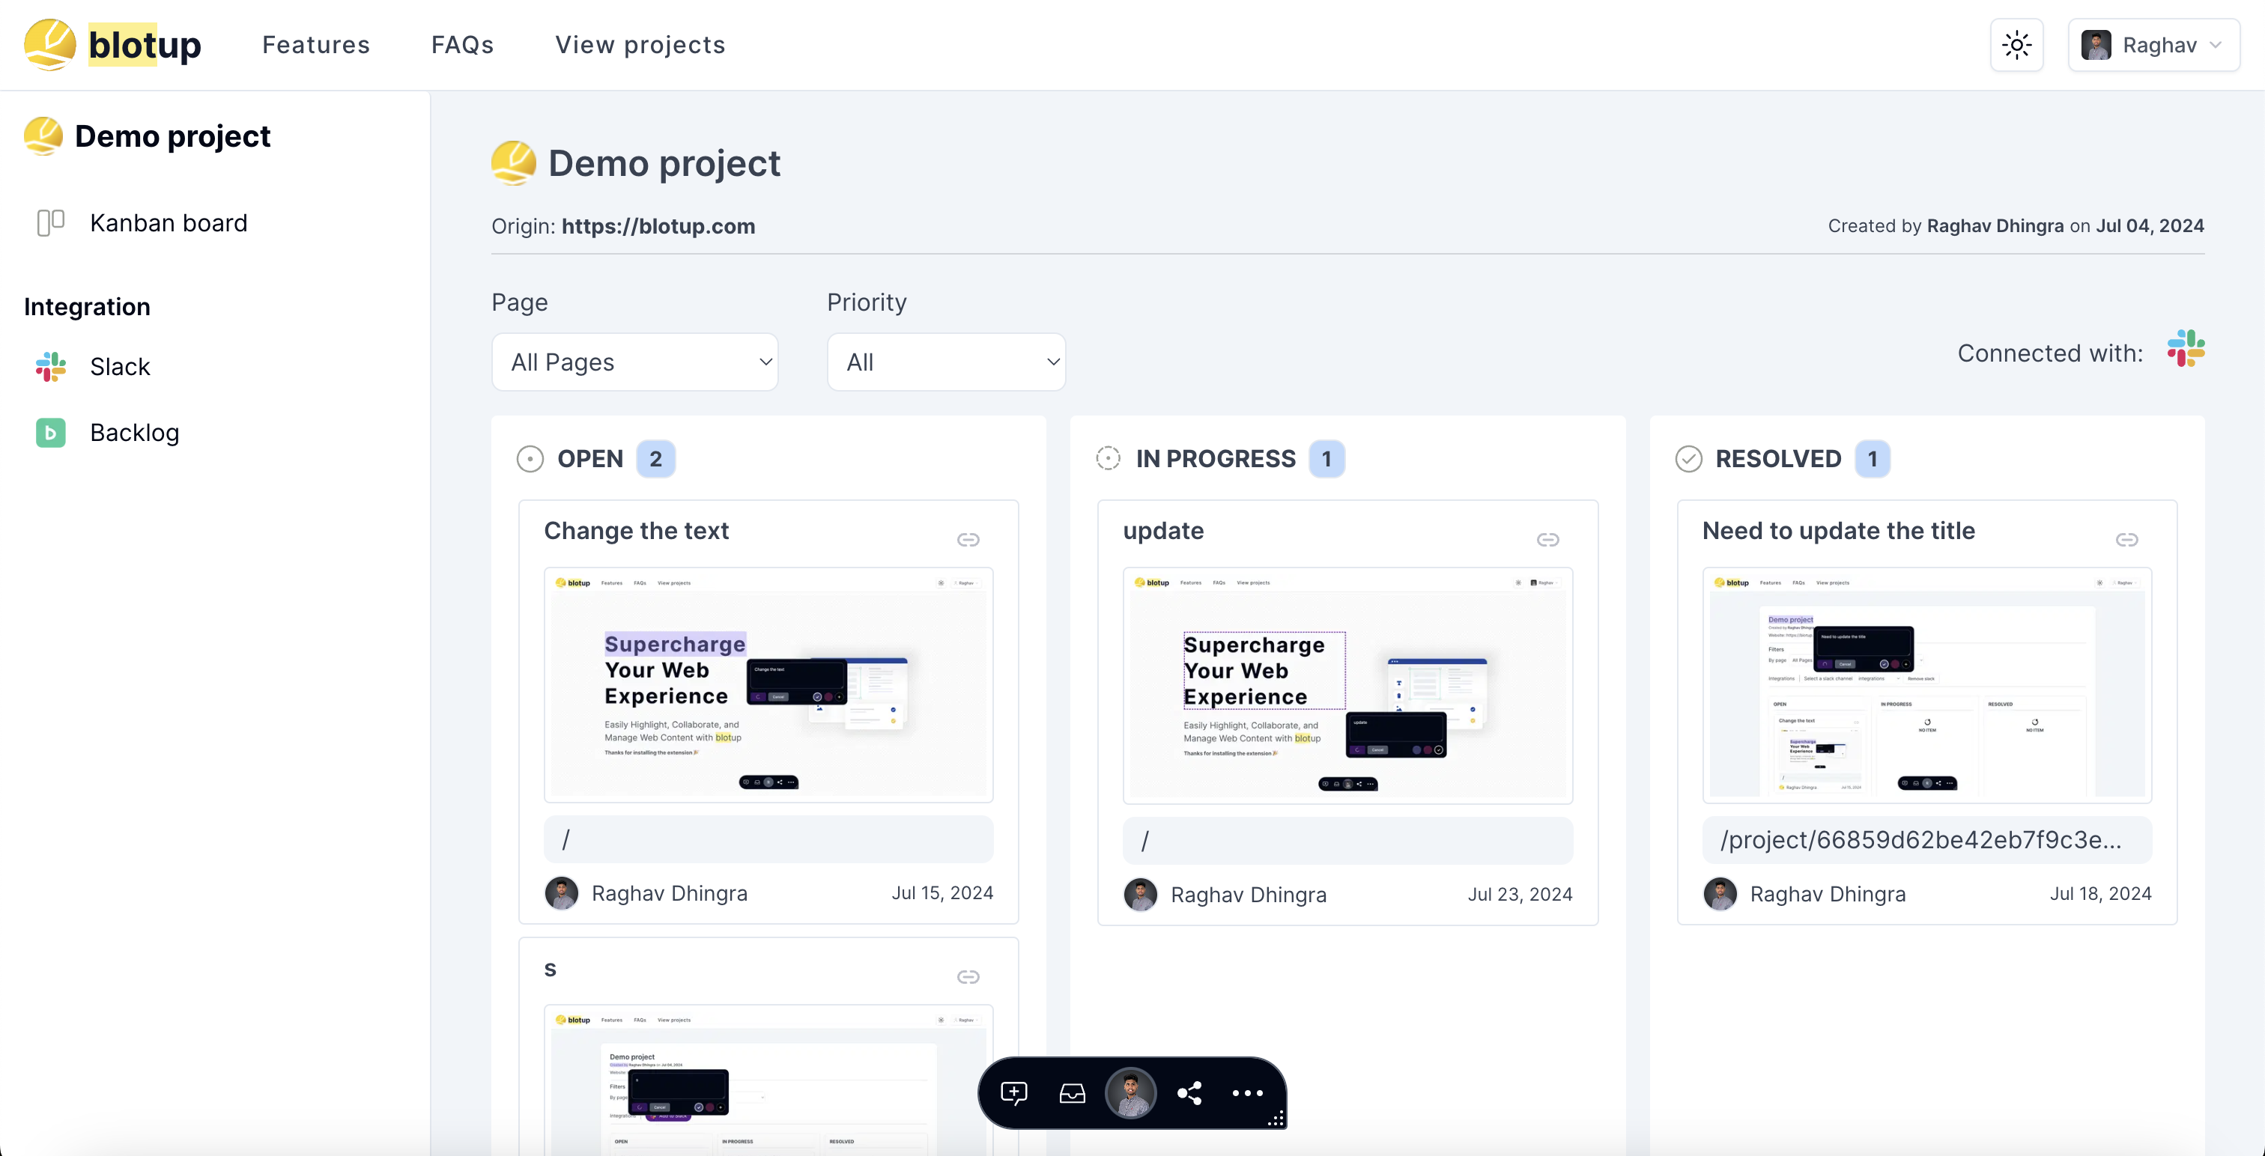2265x1156 pixels.
Task: Copy link of the update card
Action: click(1547, 540)
